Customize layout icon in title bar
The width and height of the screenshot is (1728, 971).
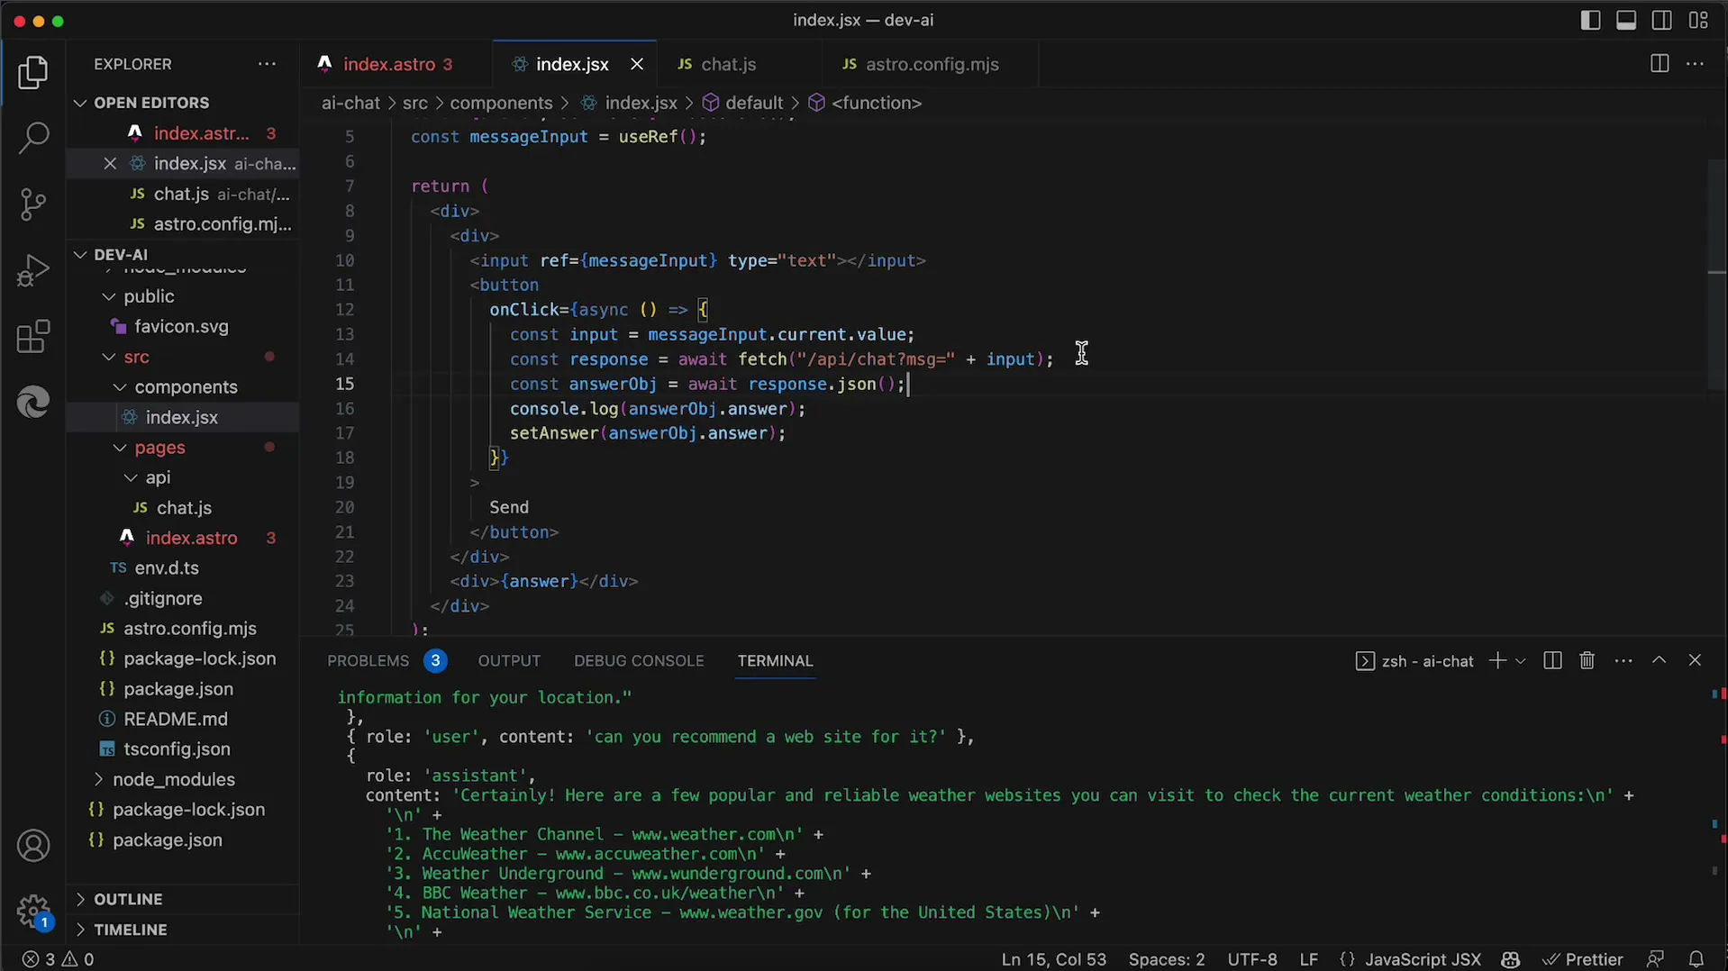pyautogui.click(x=1698, y=20)
